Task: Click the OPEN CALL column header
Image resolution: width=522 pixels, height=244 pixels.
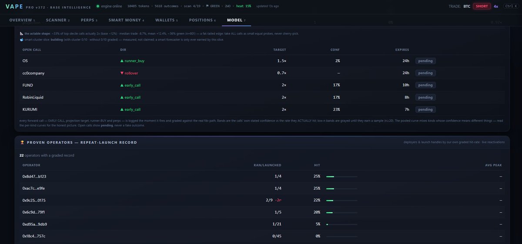Action: coord(32,50)
